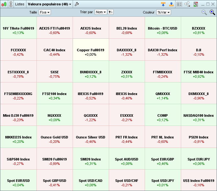
Task: Click the 'Listes' menu label
Action: [x=19, y=4]
